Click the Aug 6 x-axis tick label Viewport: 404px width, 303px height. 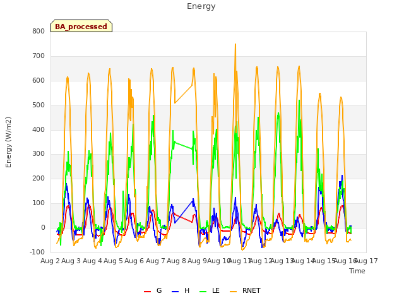tap(134, 261)
